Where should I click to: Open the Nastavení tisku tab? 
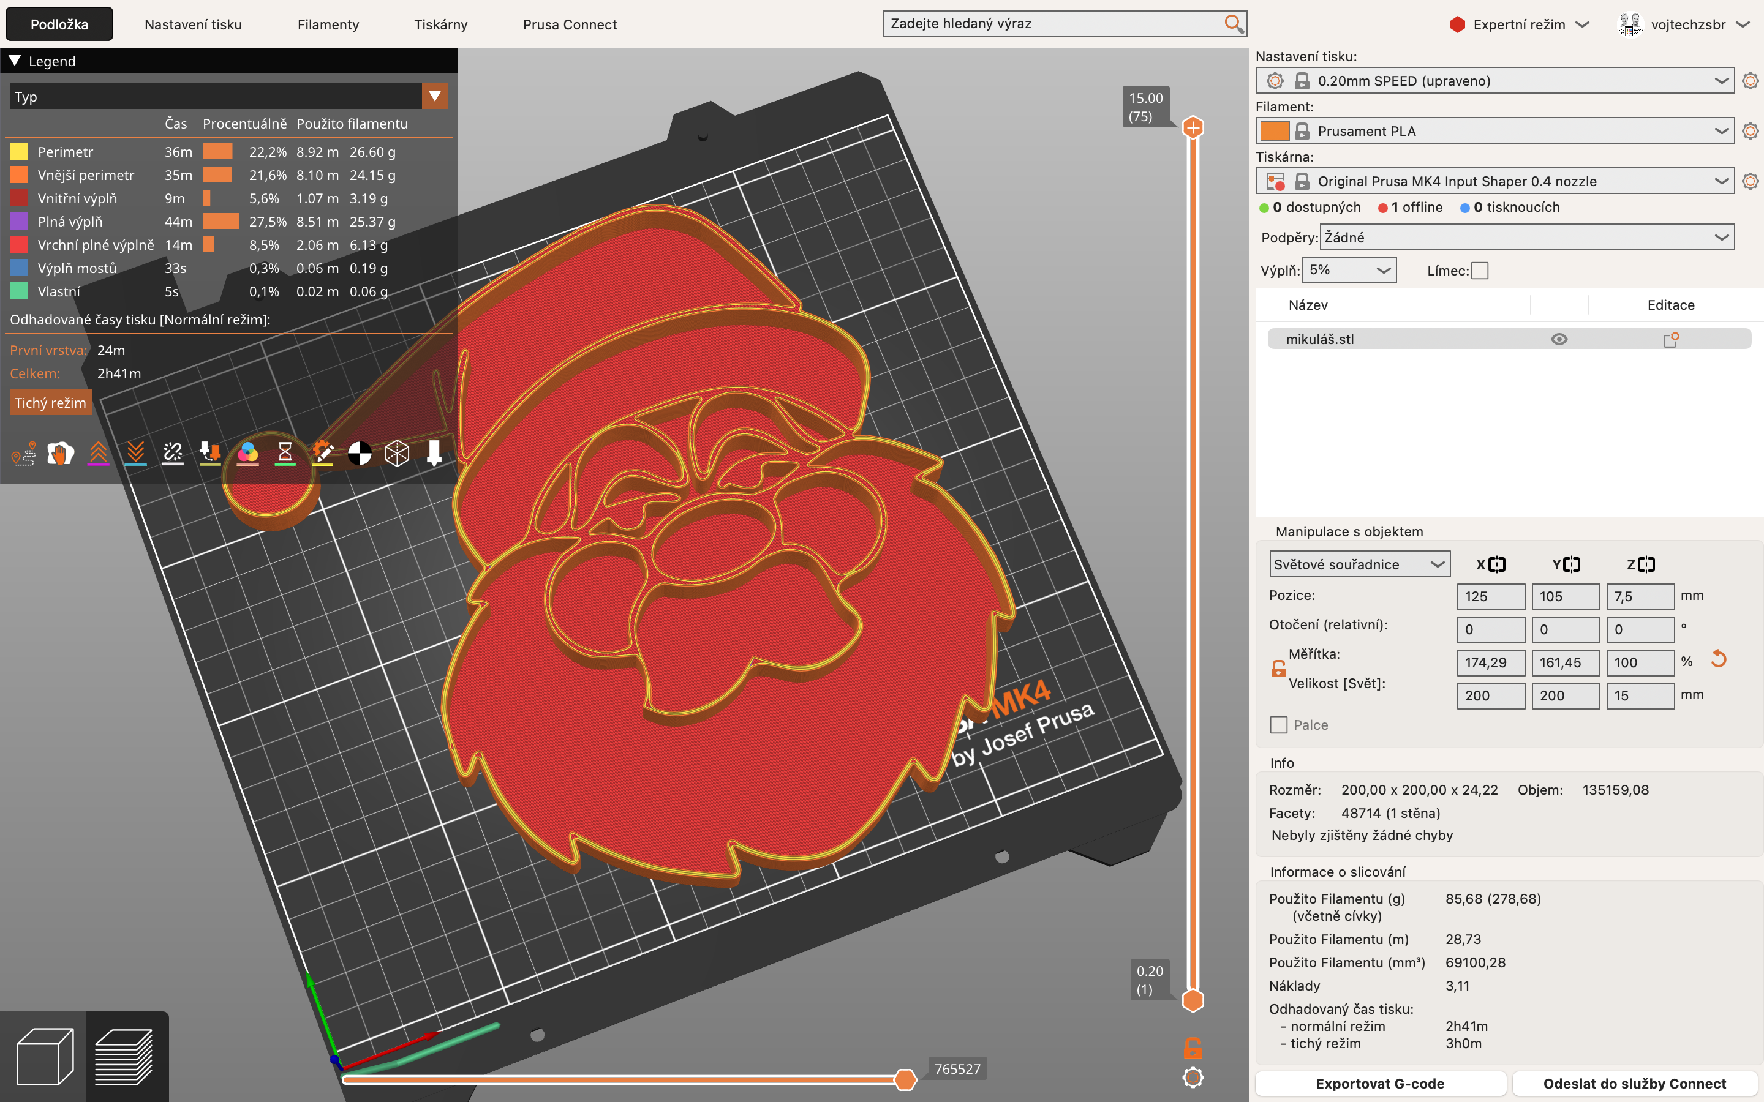(193, 24)
